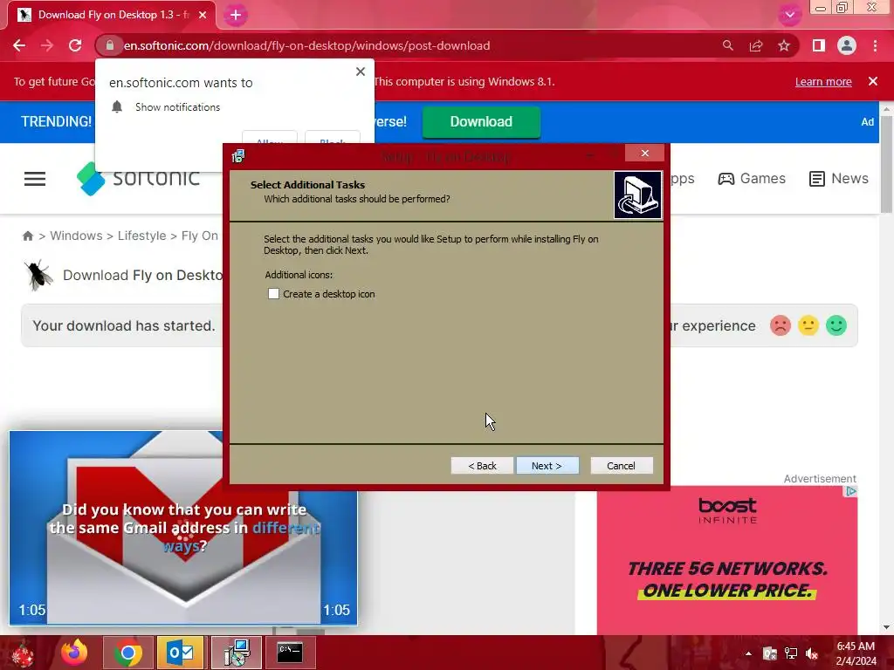The height and width of the screenshot is (670, 894).
Task: Open the command prompt taskbar item
Action: click(x=290, y=653)
